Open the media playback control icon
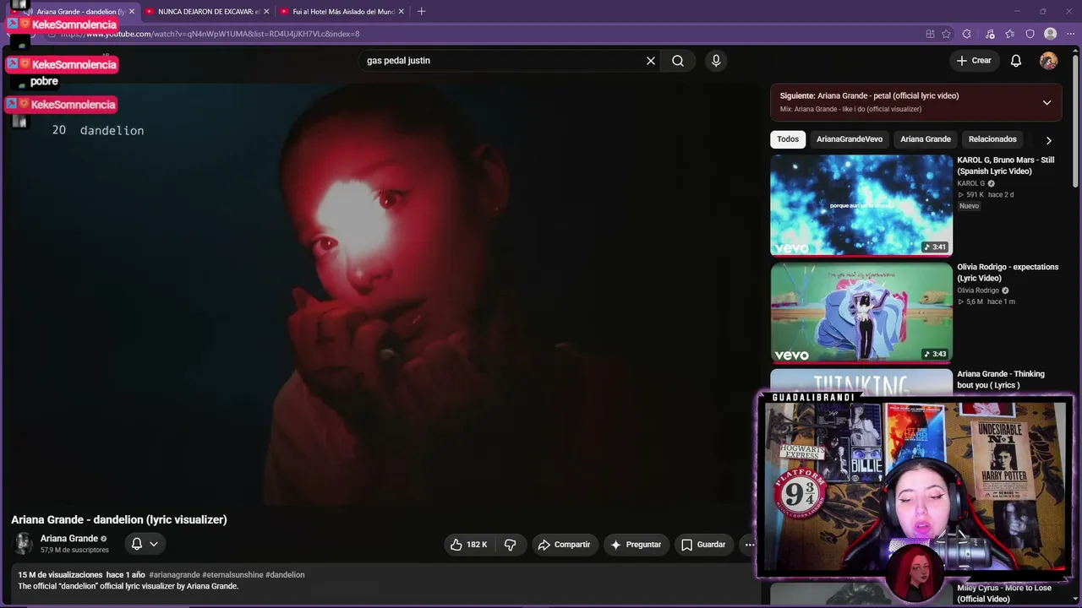 click(x=990, y=34)
